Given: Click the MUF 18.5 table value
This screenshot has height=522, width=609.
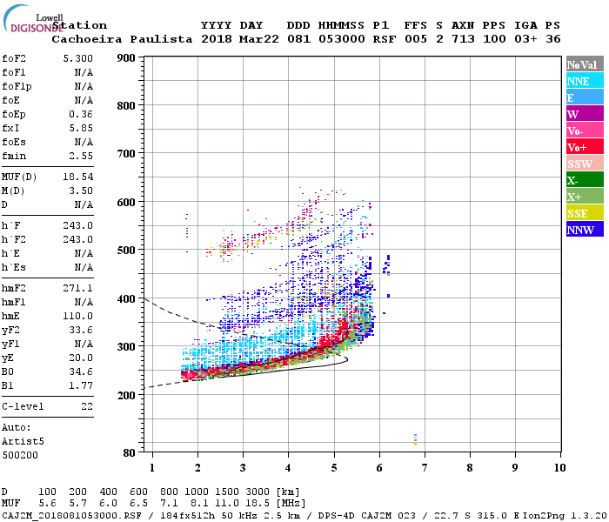Looking at the screenshot, I should coord(258,504).
